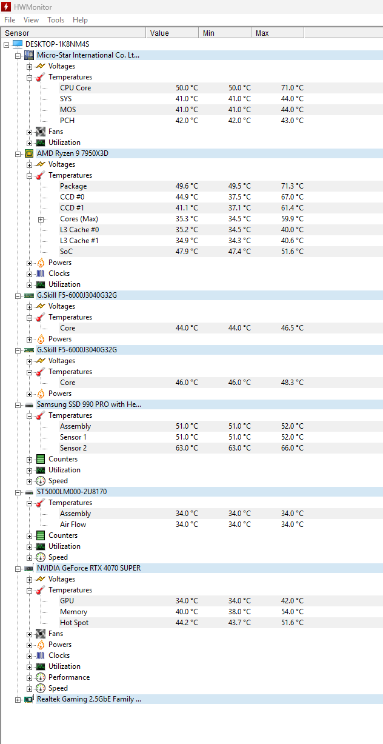Click the Samsung SSD 990 PRO drive icon
Image resolution: width=383 pixels, height=744 pixels.
[29, 404]
